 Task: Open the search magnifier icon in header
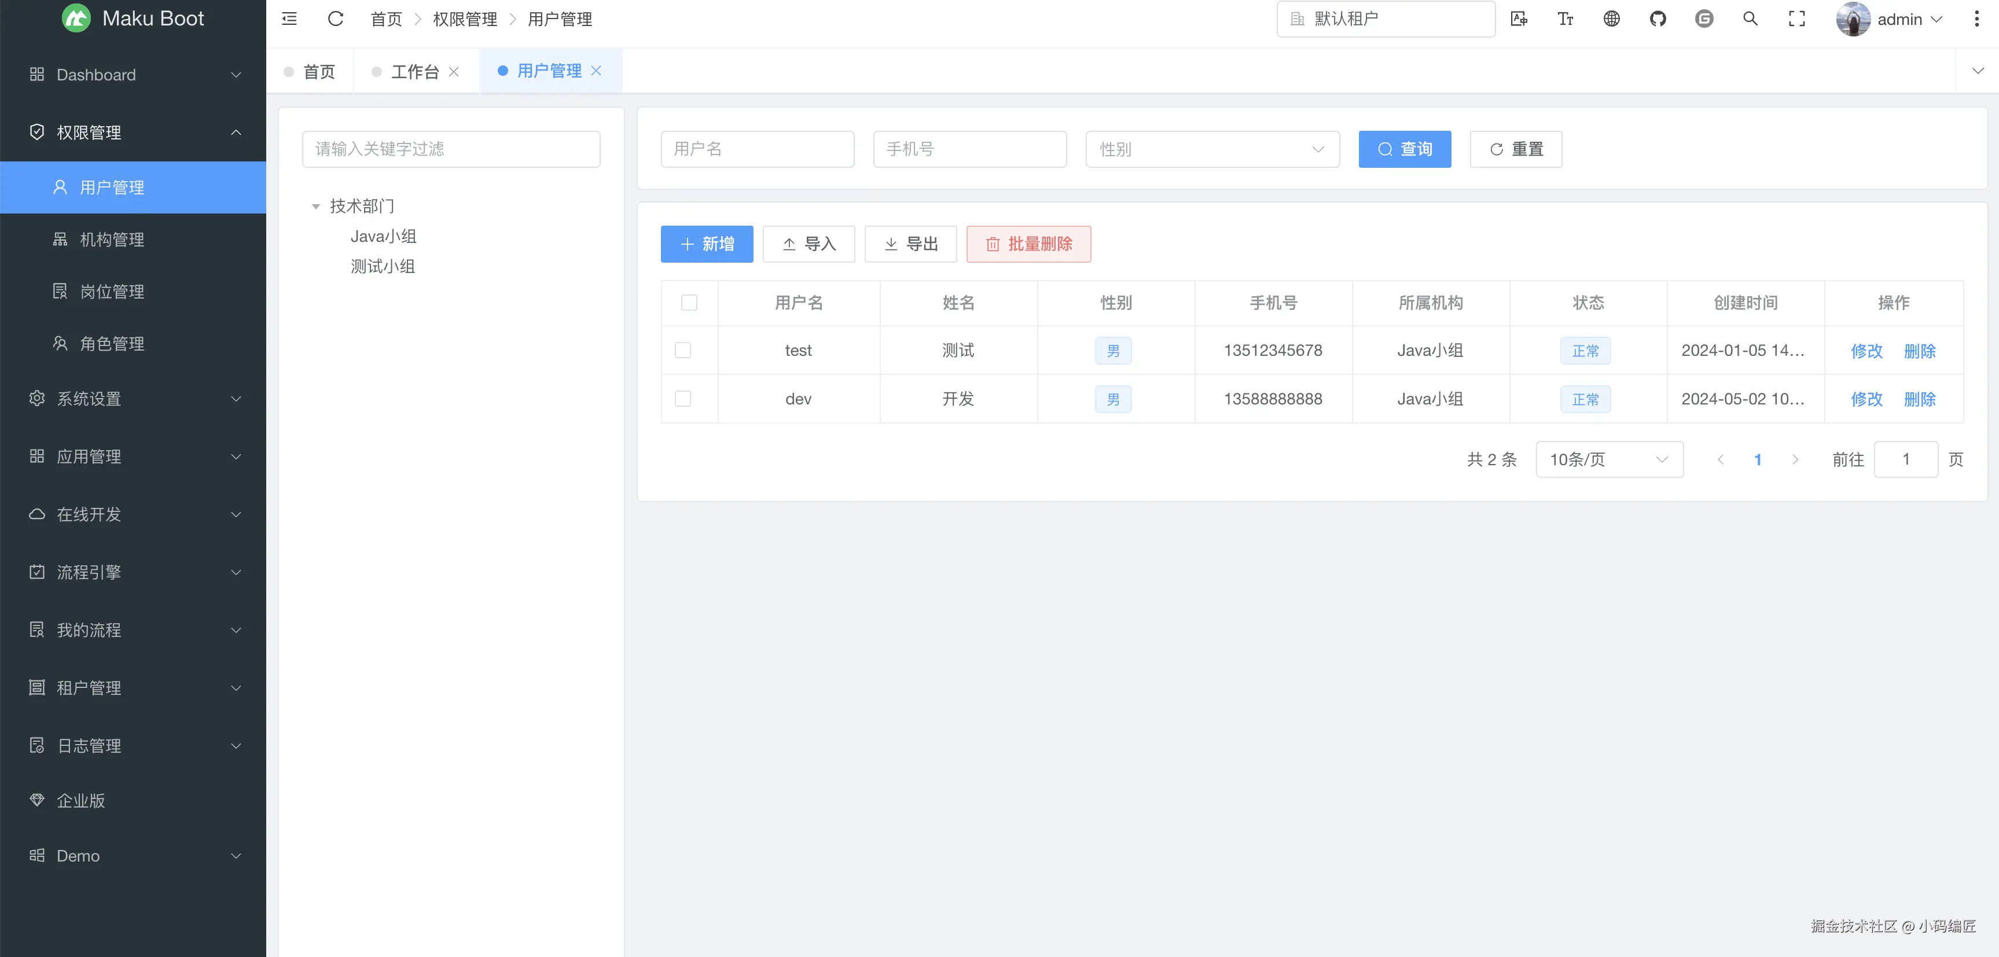click(1750, 19)
